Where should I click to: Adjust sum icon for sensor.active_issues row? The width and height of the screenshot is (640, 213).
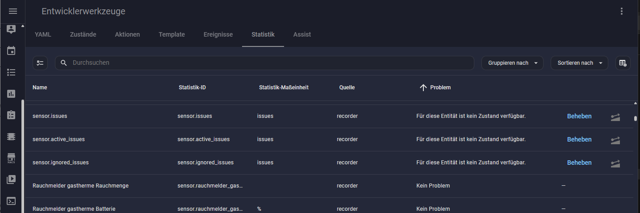(x=615, y=140)
